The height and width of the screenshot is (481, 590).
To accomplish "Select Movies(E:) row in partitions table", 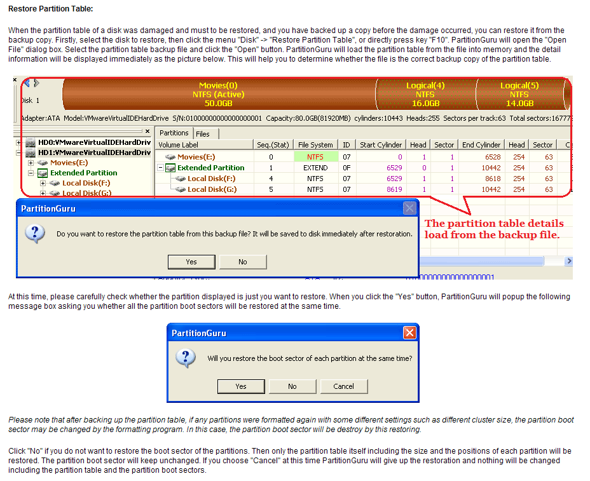I will 364,157.
